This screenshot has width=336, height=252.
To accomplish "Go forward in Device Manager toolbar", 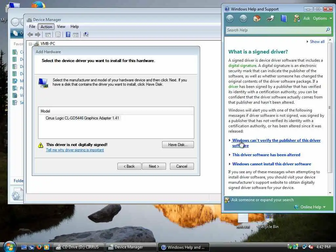I will pyautogui.click(x=38, y=34).
